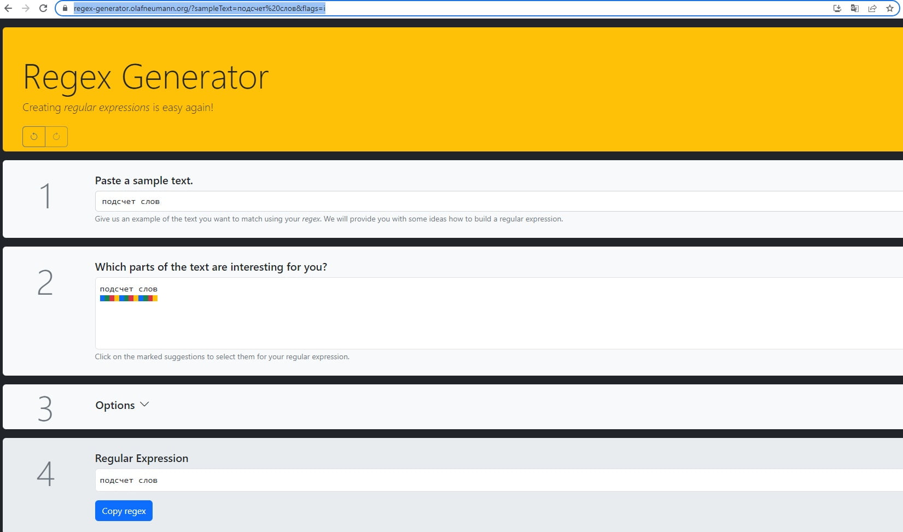Click 'Which parts of the text' heading

[x=211, y=267]
